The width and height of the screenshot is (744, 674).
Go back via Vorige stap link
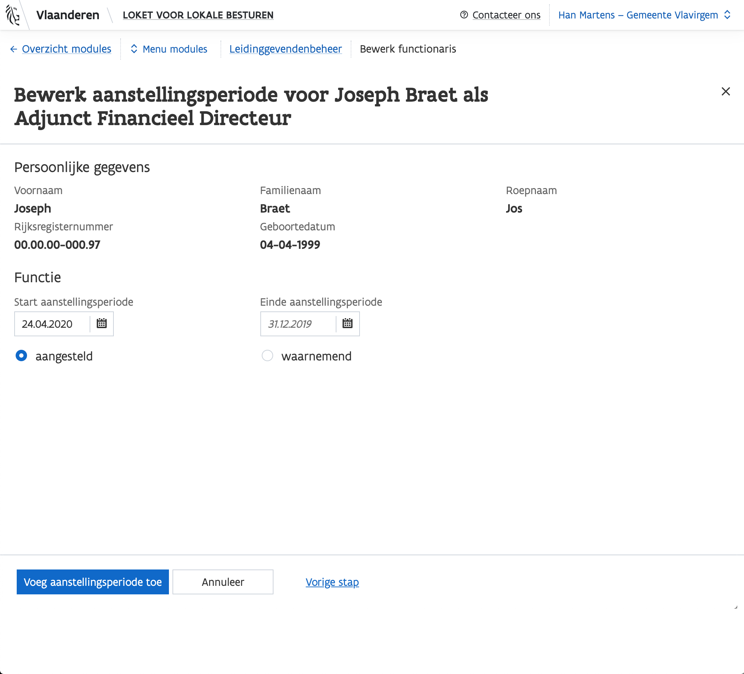(x=332, y=582)
